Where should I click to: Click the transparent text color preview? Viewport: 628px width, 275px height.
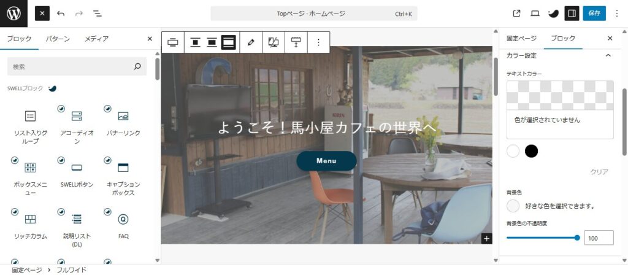(x=560, y=95)
